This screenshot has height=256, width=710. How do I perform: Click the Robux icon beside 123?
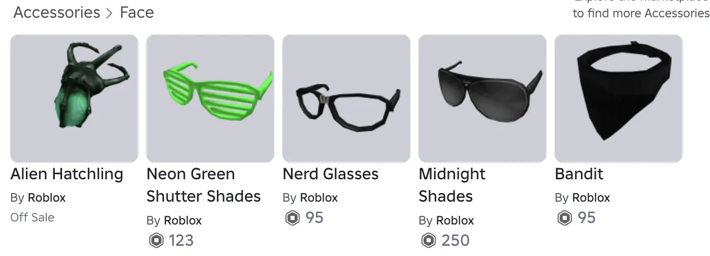coord(156,240)
